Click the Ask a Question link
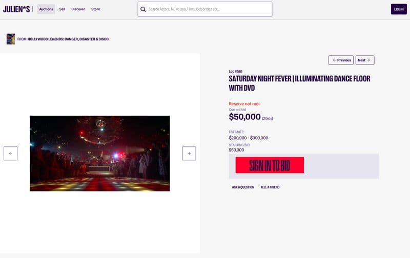This screenshot has width=410, height=258. pos(243,187)
